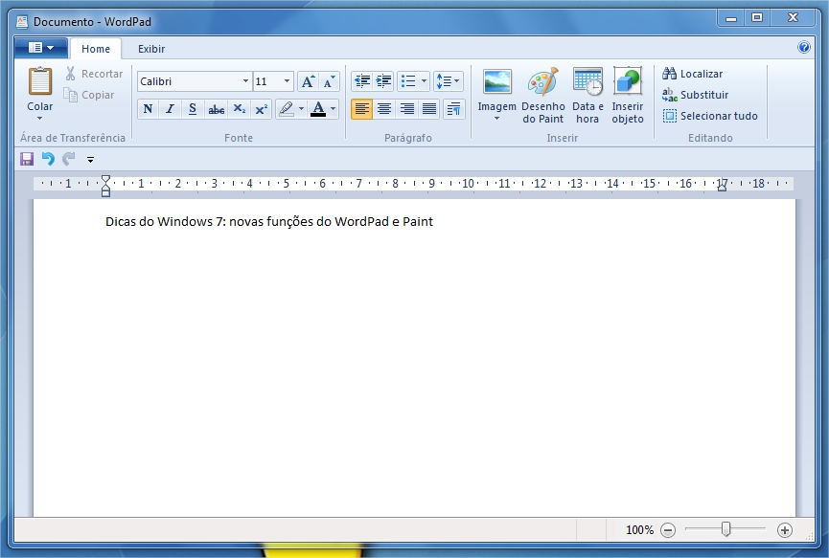Toggle underline on the text
The width and height of the screenshot is (829, 558).
tap(191, 109)
